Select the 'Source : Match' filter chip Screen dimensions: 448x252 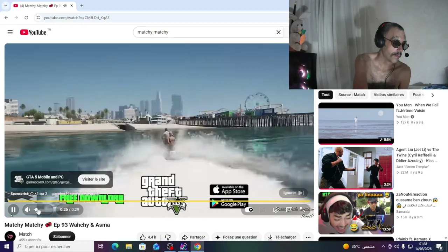[x=351, y=95]
